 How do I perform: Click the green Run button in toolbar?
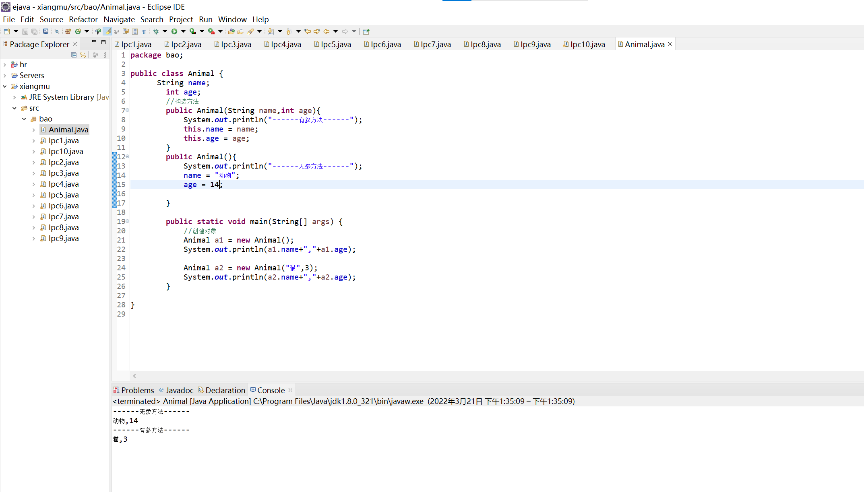pyautogui.click(x=174, y=31)
